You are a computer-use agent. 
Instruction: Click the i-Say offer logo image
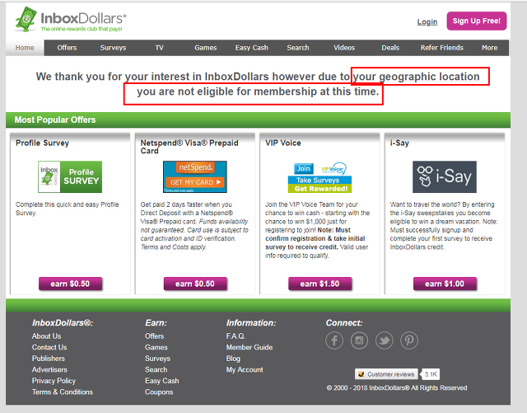click(445, 176)
